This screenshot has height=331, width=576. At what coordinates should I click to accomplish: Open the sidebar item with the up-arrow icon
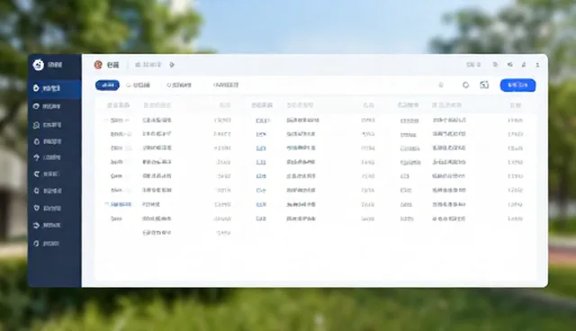47,157
